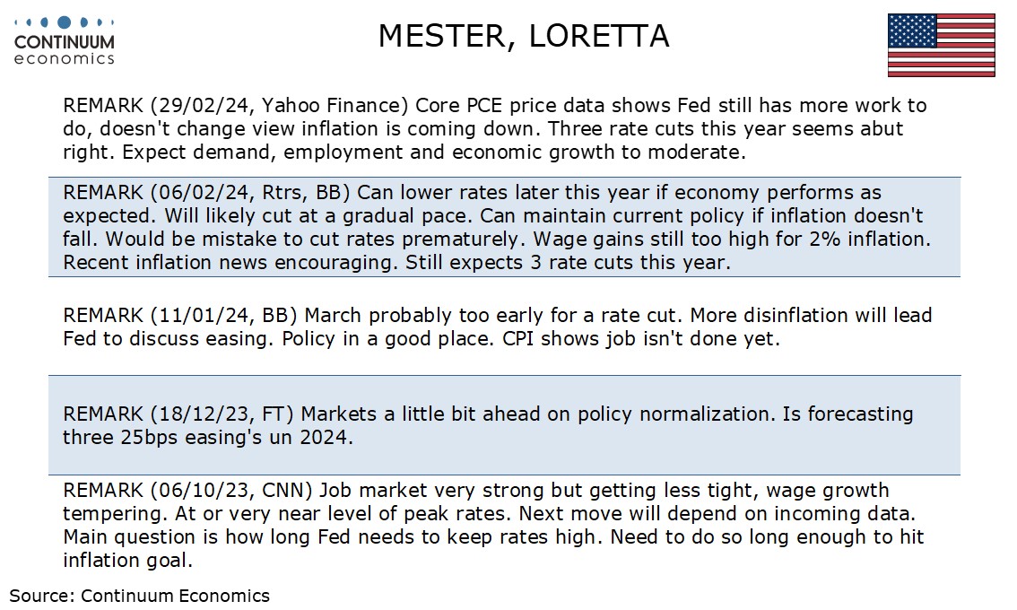
Task: Click the Source: Continuum Economics text
Action: [139, 596]
